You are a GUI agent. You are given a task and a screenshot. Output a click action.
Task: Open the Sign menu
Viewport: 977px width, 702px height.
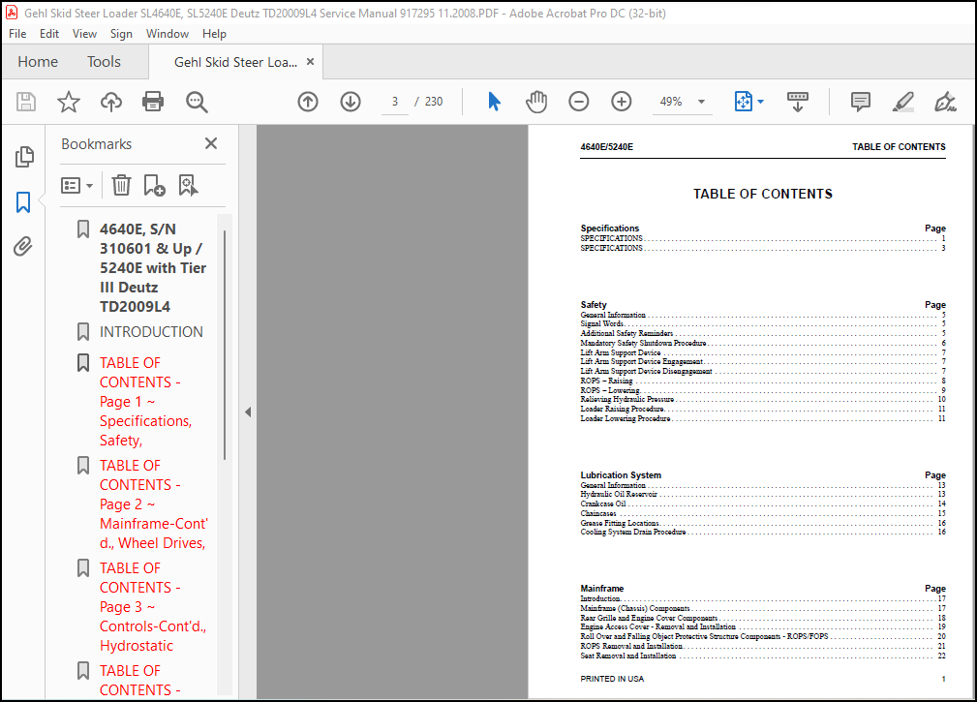[121, 34]
